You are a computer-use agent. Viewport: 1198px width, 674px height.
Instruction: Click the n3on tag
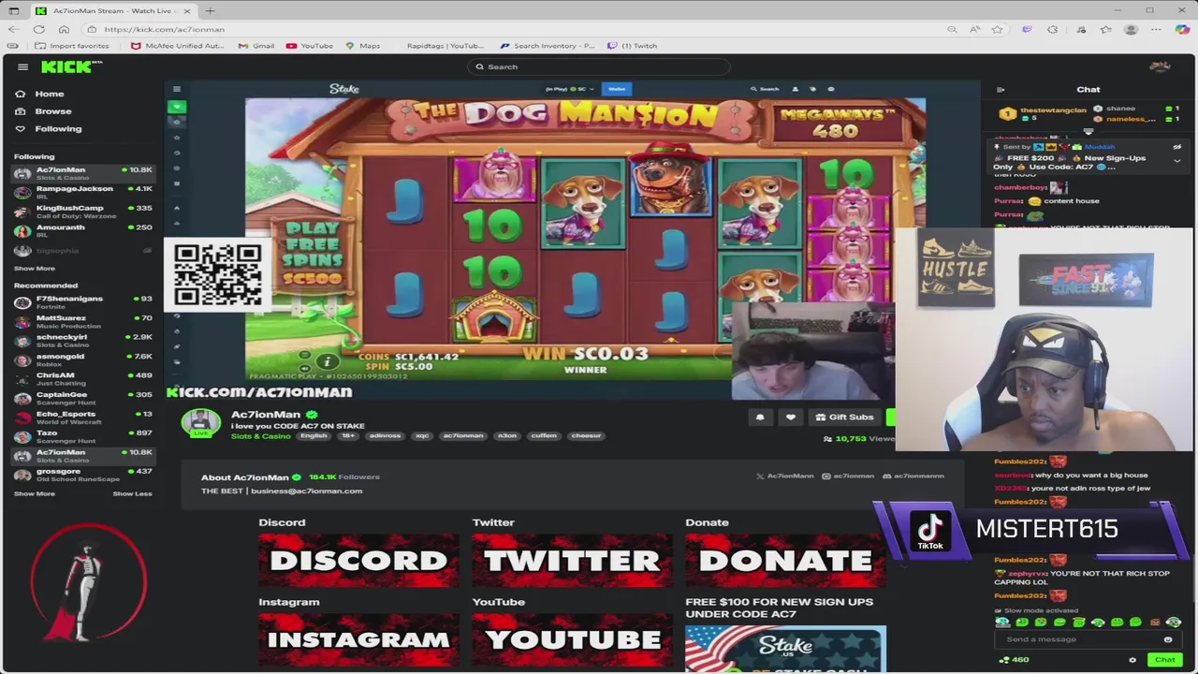coord(507,436)
